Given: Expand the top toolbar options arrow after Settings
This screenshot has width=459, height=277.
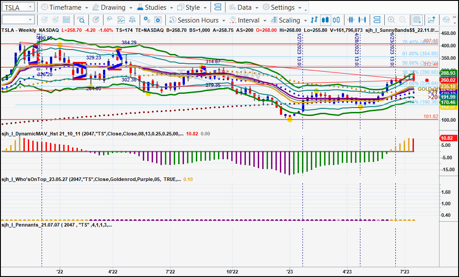Looking at the screenshot, I should (306, 9).
